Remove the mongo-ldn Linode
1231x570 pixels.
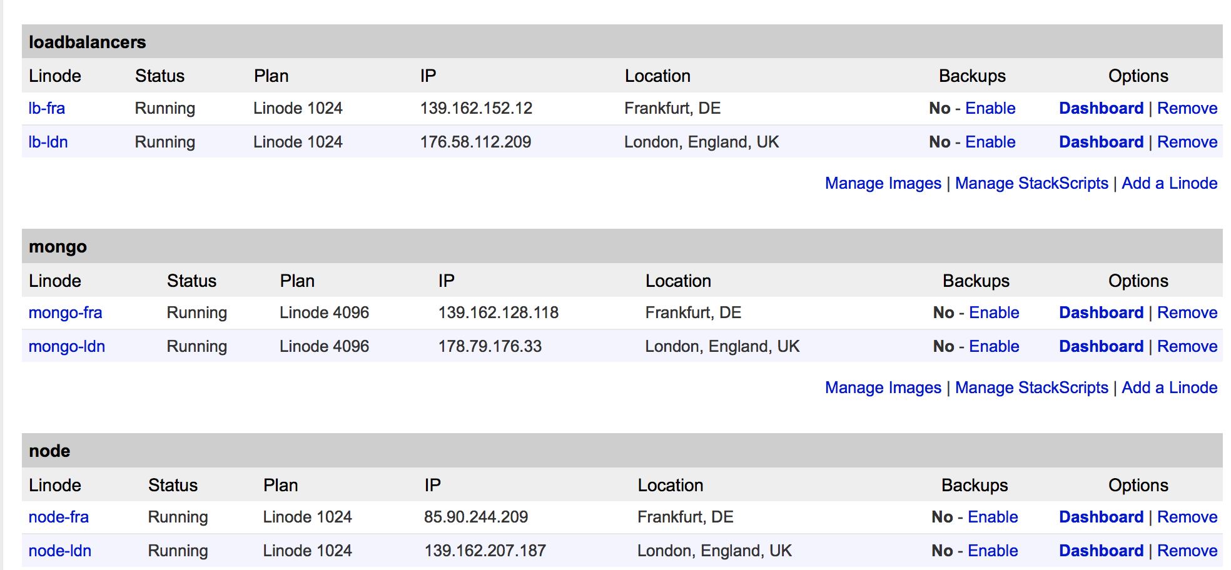pyautogui.click(x=1187, y=346)
